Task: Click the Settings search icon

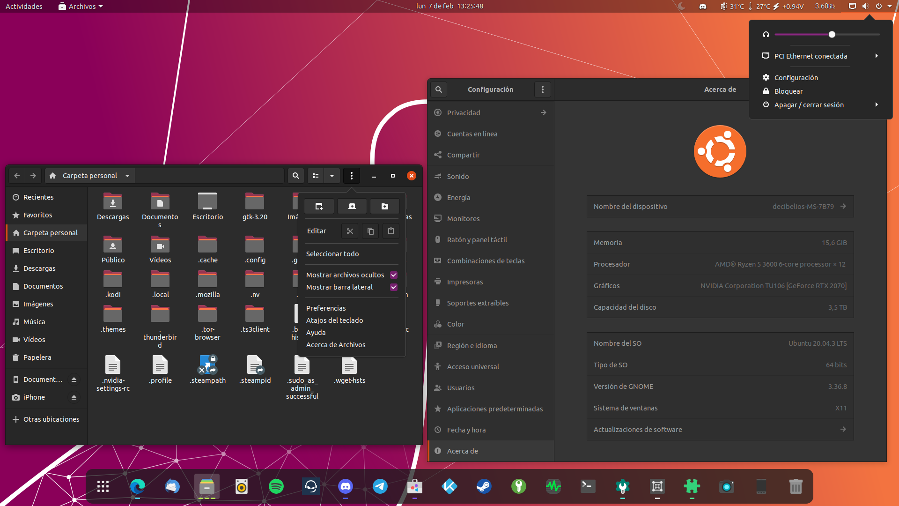Action: (x=439, y=89)
